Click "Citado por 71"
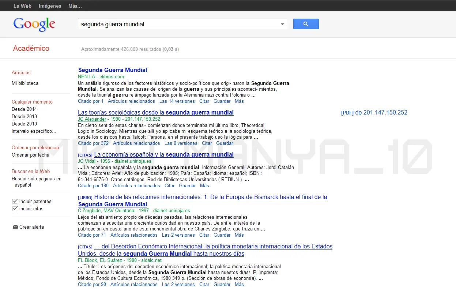456x289 pixels. [92, 235]
